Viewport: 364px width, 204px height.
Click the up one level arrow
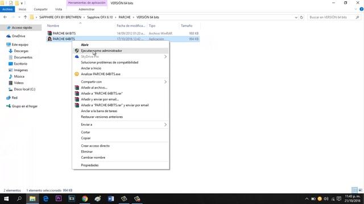(x=25, y=17)
